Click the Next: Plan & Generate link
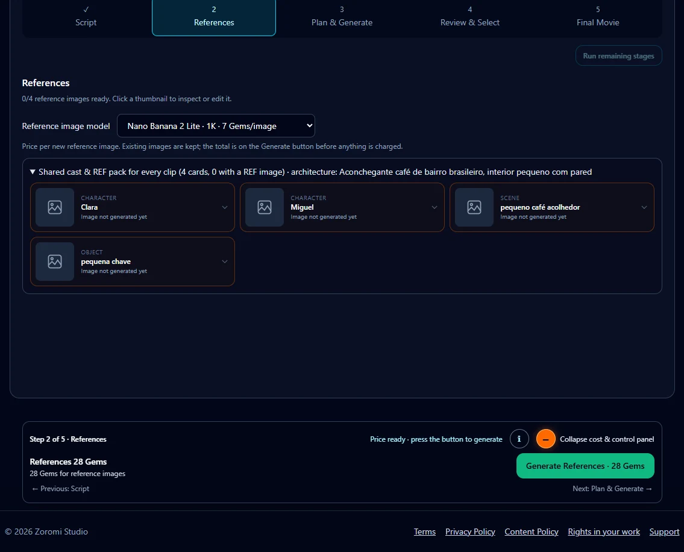The height and width of the screenshot is (552, 684). coord(612,489)
